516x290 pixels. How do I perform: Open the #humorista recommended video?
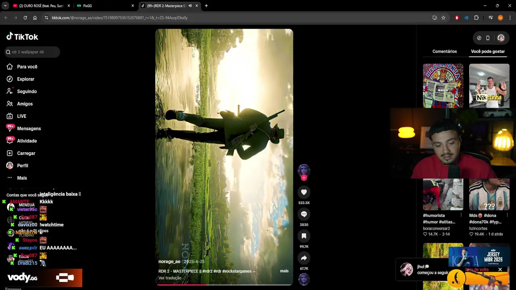tap(443, 195)
